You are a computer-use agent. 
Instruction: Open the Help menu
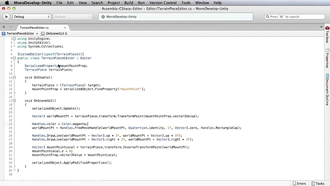click(x=217, y=3)
